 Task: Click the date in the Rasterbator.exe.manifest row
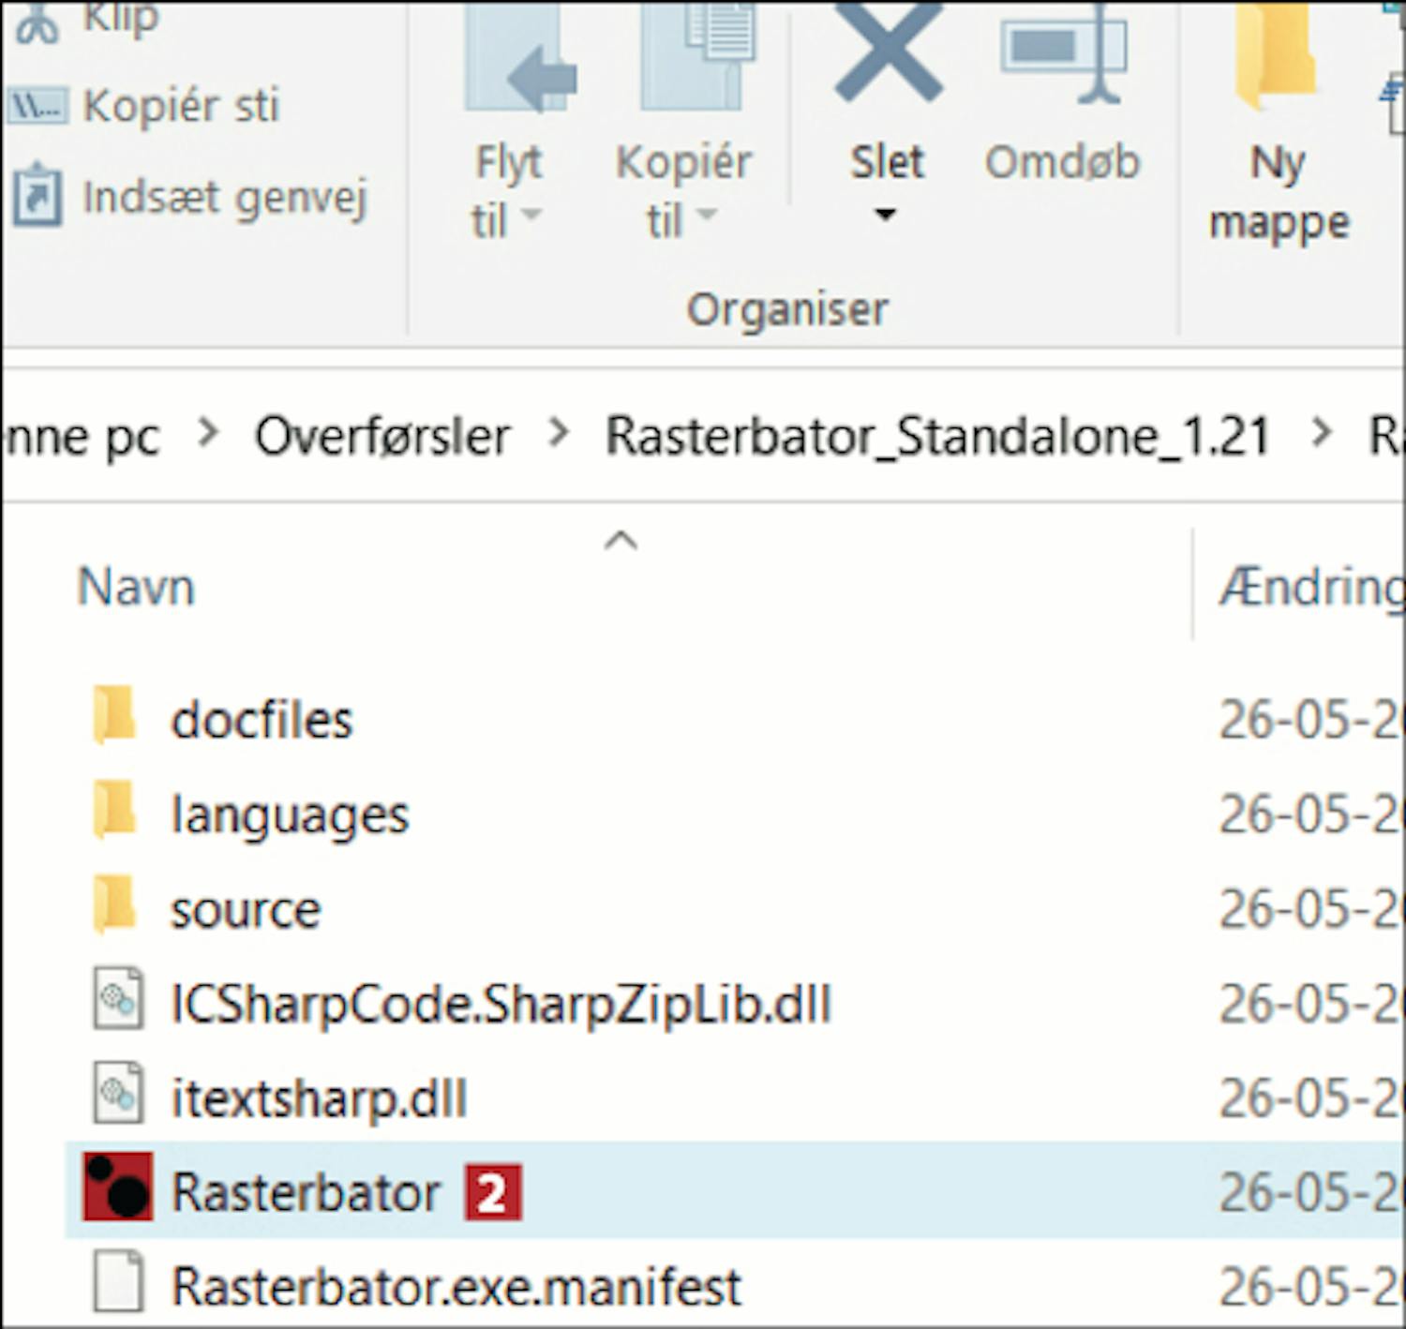click(1310, 1287)
